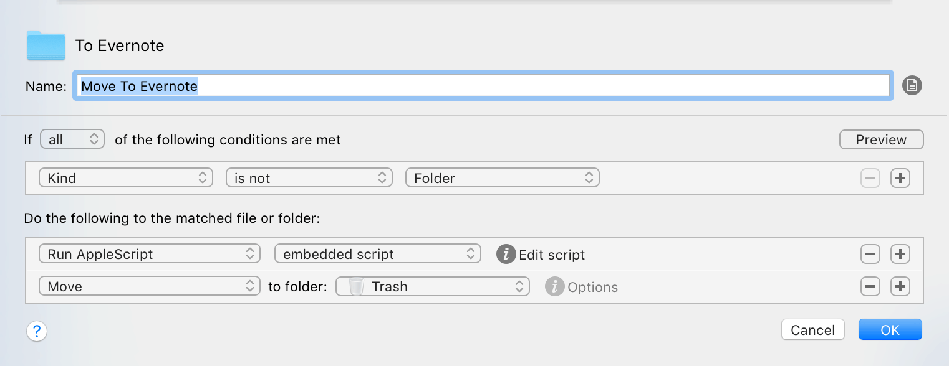This screenshot has height=366, width=949.
Task: Open the Kind attribute dropdown
Action: [126, 178]
